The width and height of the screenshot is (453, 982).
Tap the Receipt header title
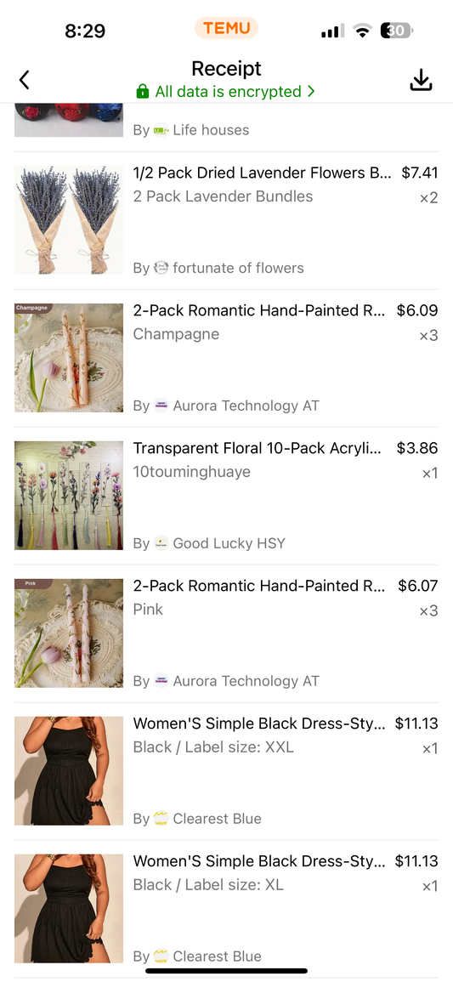(x=226, y=68)
